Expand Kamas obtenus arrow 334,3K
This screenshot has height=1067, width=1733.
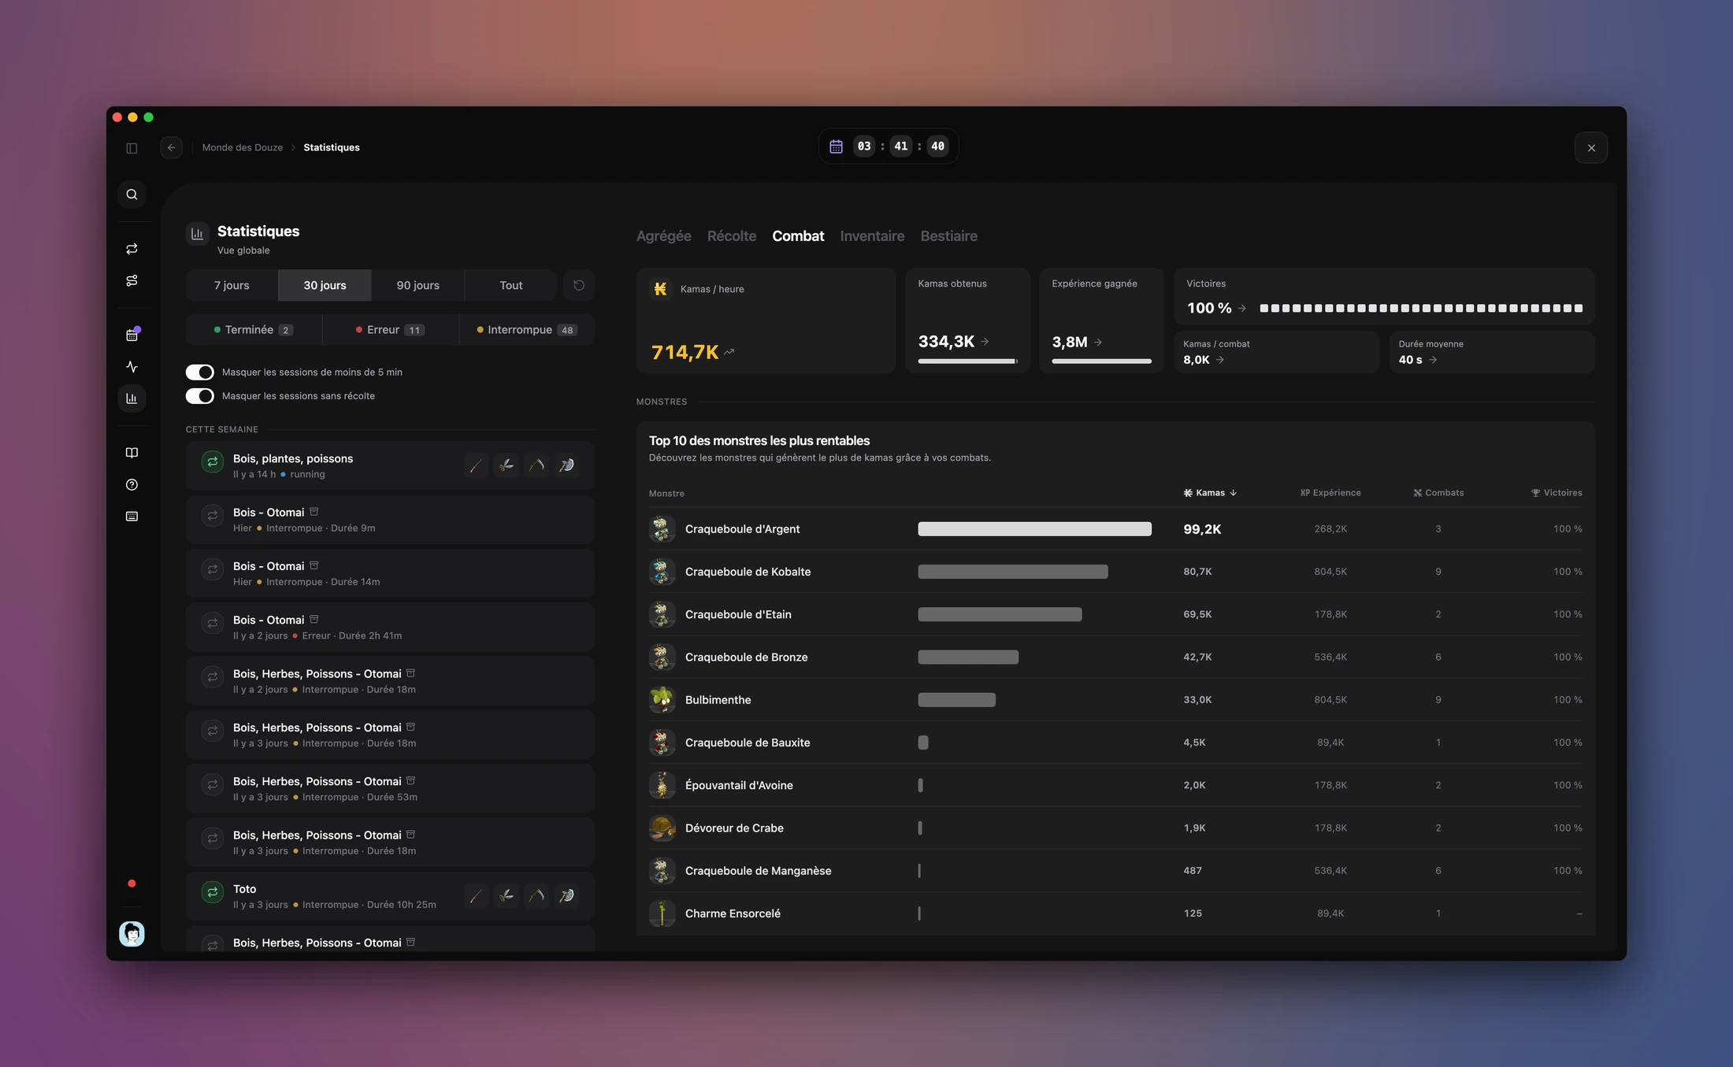click(985, 342)
